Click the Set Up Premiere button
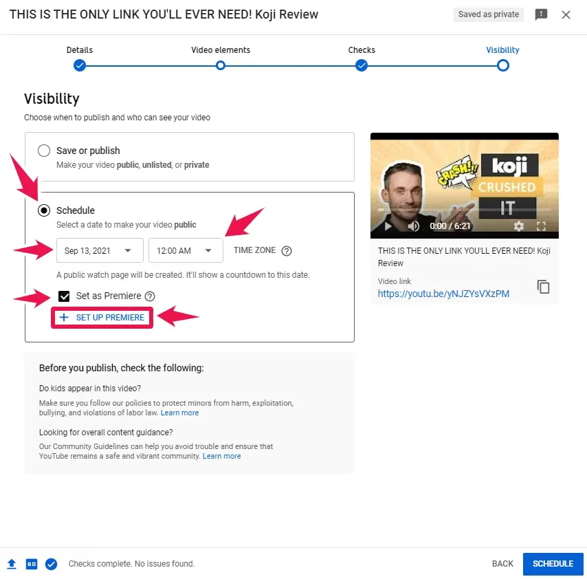The width and height of the screenshot is (587, 579). 102,318
